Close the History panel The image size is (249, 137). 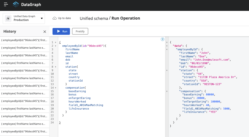(x=45, y=32)
